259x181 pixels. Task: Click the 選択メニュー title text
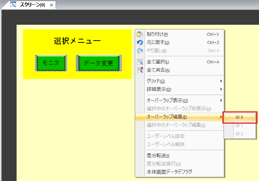click(x=77, y=41)
